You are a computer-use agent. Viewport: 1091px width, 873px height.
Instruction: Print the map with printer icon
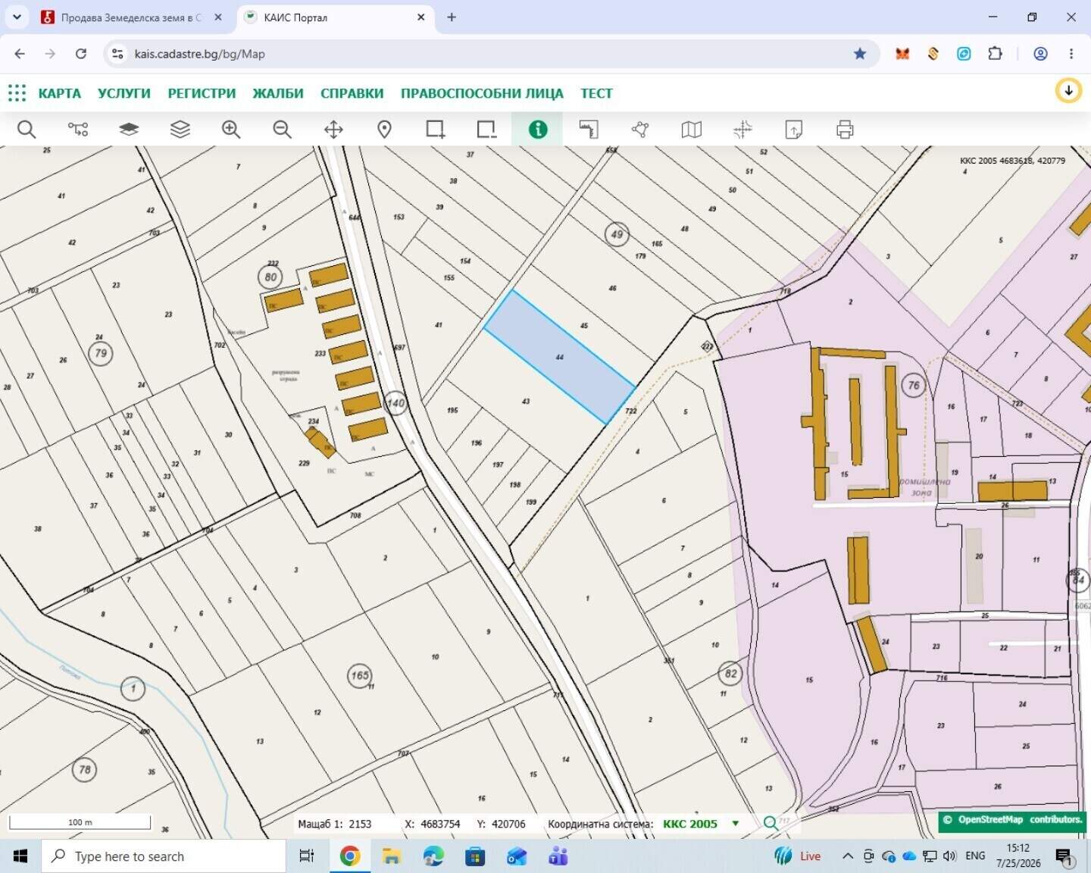pyautogui.click(x=845, y=130)
